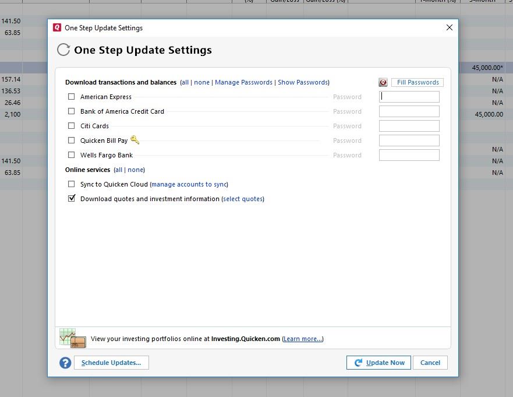This screenshot has width=513, height=397.
Task: Open the Manage Passwords link
Action: (243, 83)
